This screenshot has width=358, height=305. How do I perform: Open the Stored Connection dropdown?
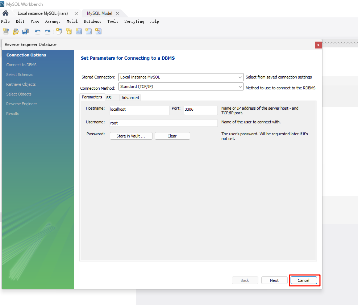[x=181, y=77]
